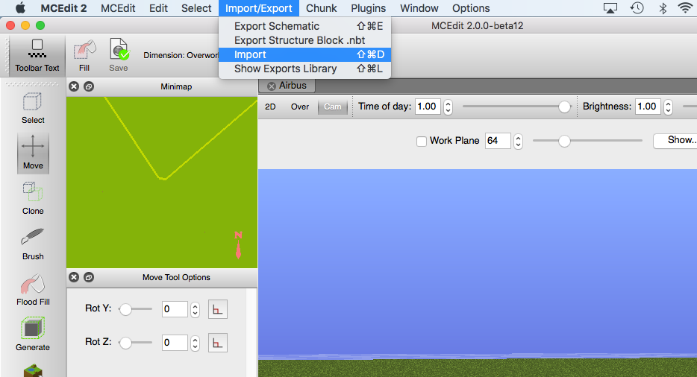Choose Export Schematic menu entry
Image resolution: width=697 pixels, height=377 pixels.
304,26
